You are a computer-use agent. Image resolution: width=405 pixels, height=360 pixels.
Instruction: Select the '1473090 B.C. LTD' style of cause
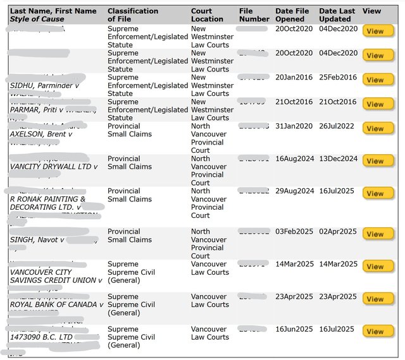(41, 337)
